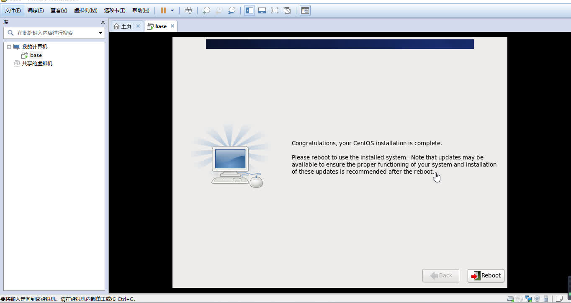The width and height of the screenshot is (571, 303).
Task: Select the base virtual machine in the library
Action: (36, 55)
